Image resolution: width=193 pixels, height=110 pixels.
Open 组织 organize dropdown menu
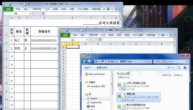88,68
